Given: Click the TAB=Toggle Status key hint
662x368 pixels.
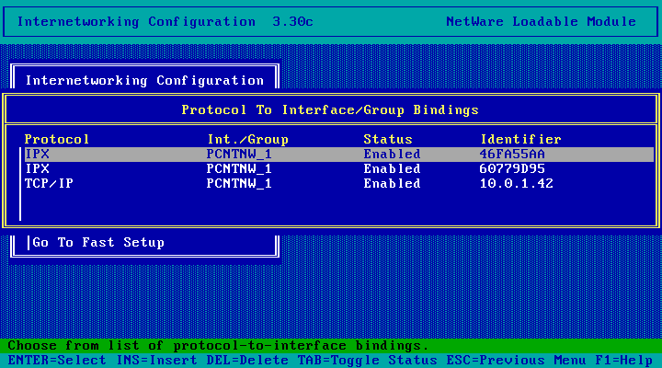Looking at the screenshot, I should (367, 361).
